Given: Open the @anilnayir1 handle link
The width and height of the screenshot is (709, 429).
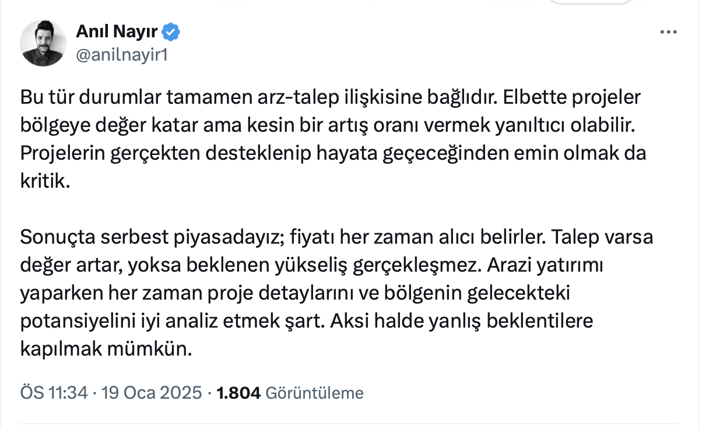Looking at the screenshot, I should [x=122, y=54].
